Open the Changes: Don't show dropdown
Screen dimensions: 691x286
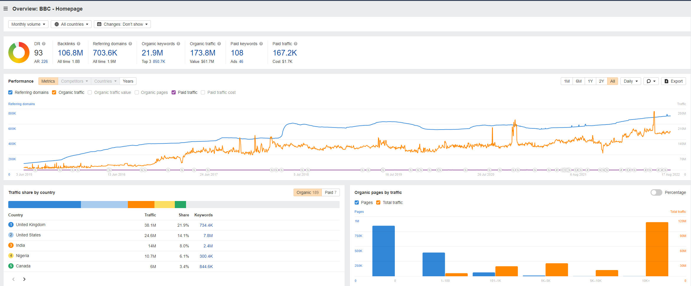(122, 24)
